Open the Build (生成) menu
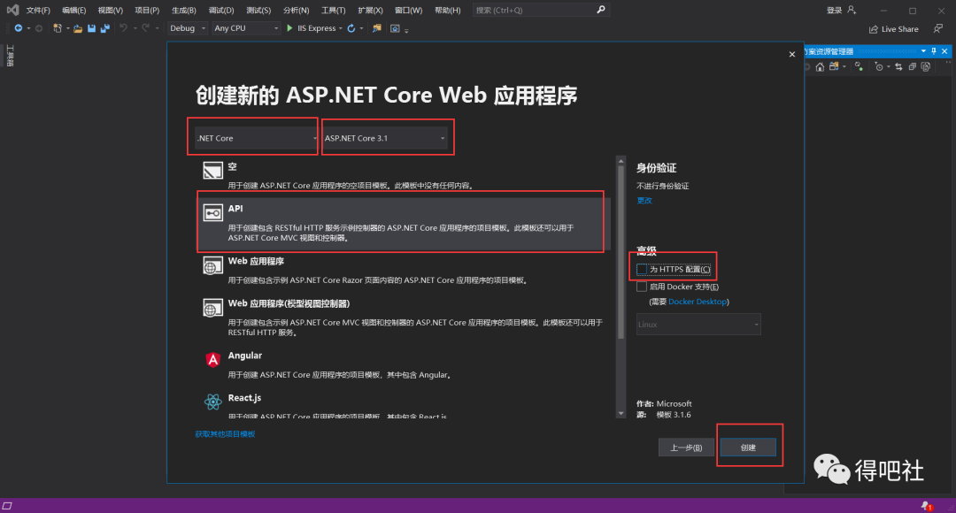This screenshot has height=513, width=956. [x=183, y=11]
